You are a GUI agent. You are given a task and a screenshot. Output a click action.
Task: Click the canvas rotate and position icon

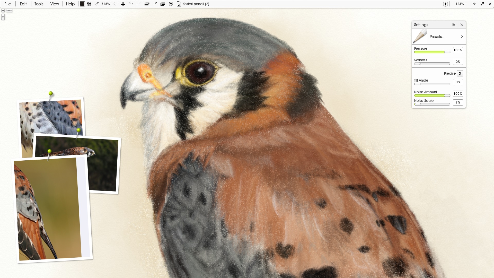tap(445, 4)
